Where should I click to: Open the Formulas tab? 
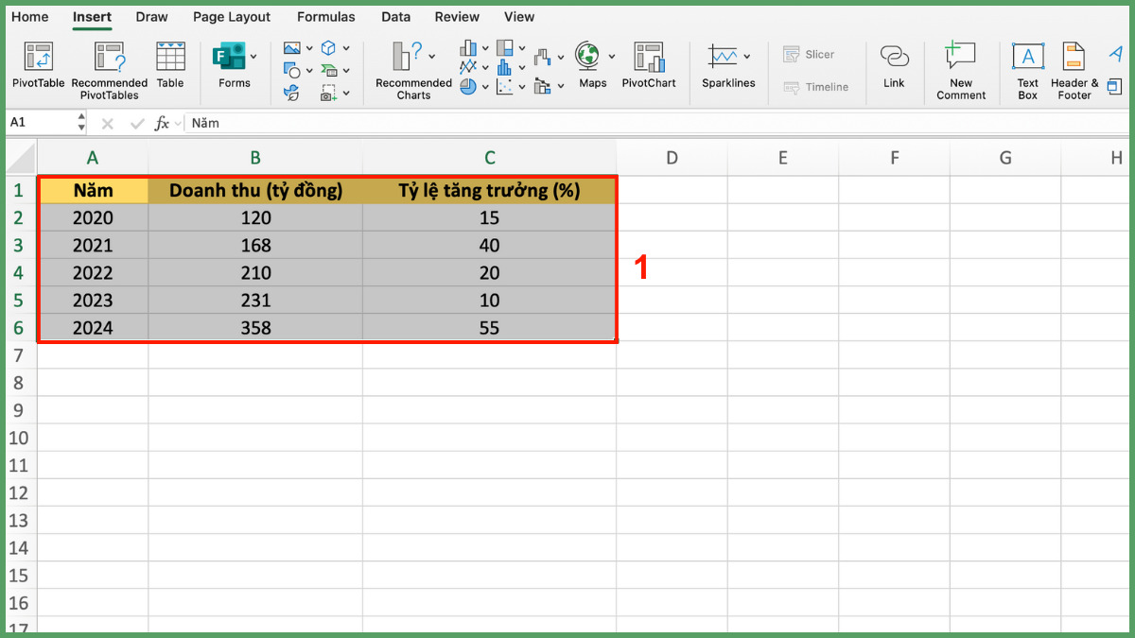click(x=326, y=17)
